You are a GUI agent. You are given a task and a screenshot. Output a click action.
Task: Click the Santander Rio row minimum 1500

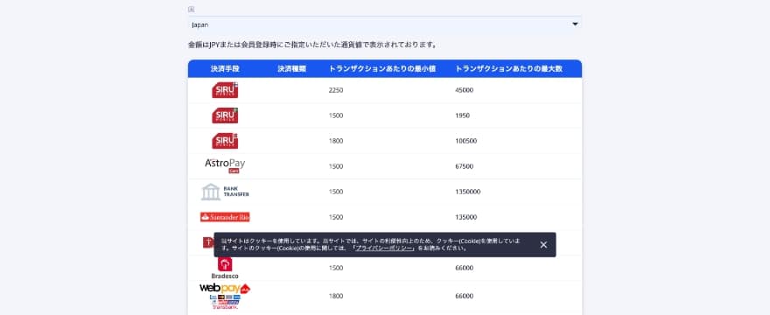[336, 217]
